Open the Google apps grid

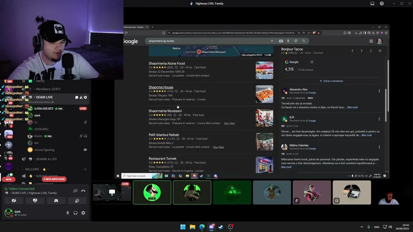[371, 41]
